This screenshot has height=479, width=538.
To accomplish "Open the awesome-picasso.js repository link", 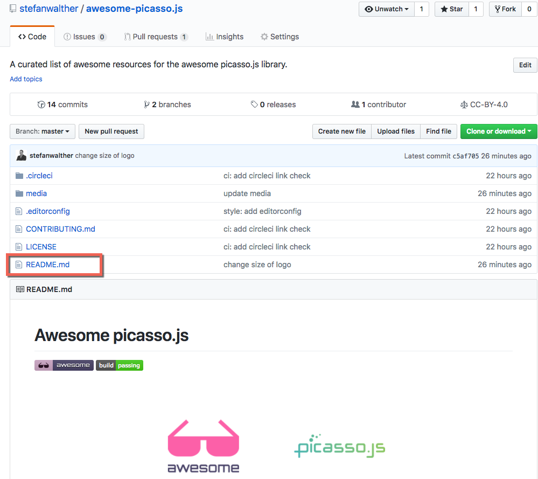I will (134, 9).
